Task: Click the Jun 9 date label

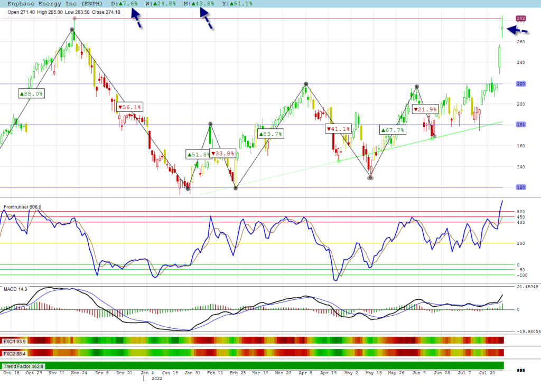Action: coord(419,373)
